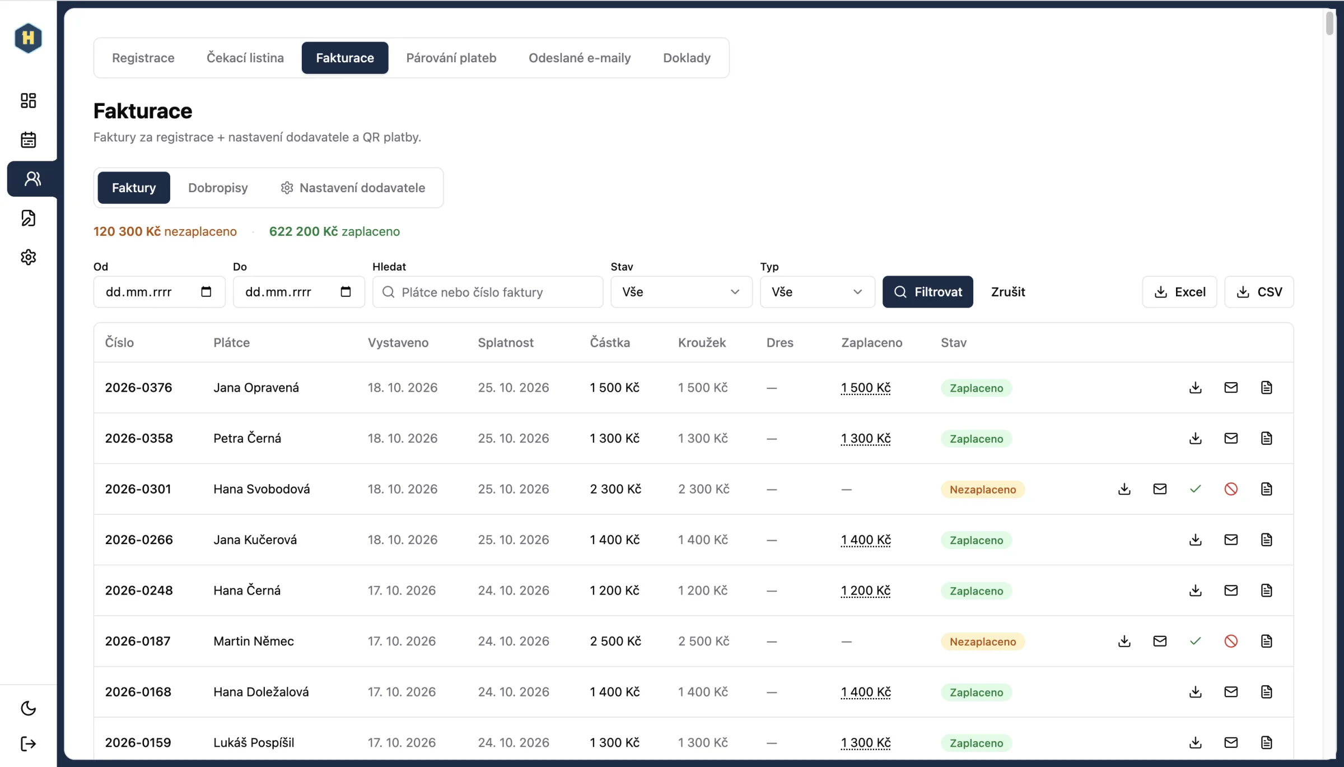Switch to the Registrace tab
Viewport: 1344px width, 767px height.
pyautogui.click(x=143, y=58)
